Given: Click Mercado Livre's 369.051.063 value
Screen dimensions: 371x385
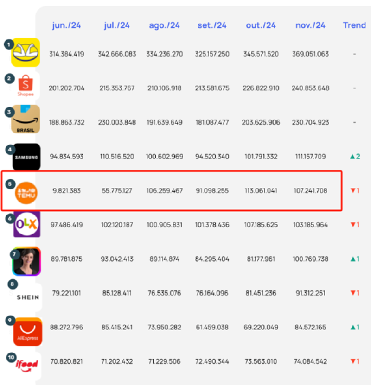Looking at the screenshot, I should (x=311, y=54).
